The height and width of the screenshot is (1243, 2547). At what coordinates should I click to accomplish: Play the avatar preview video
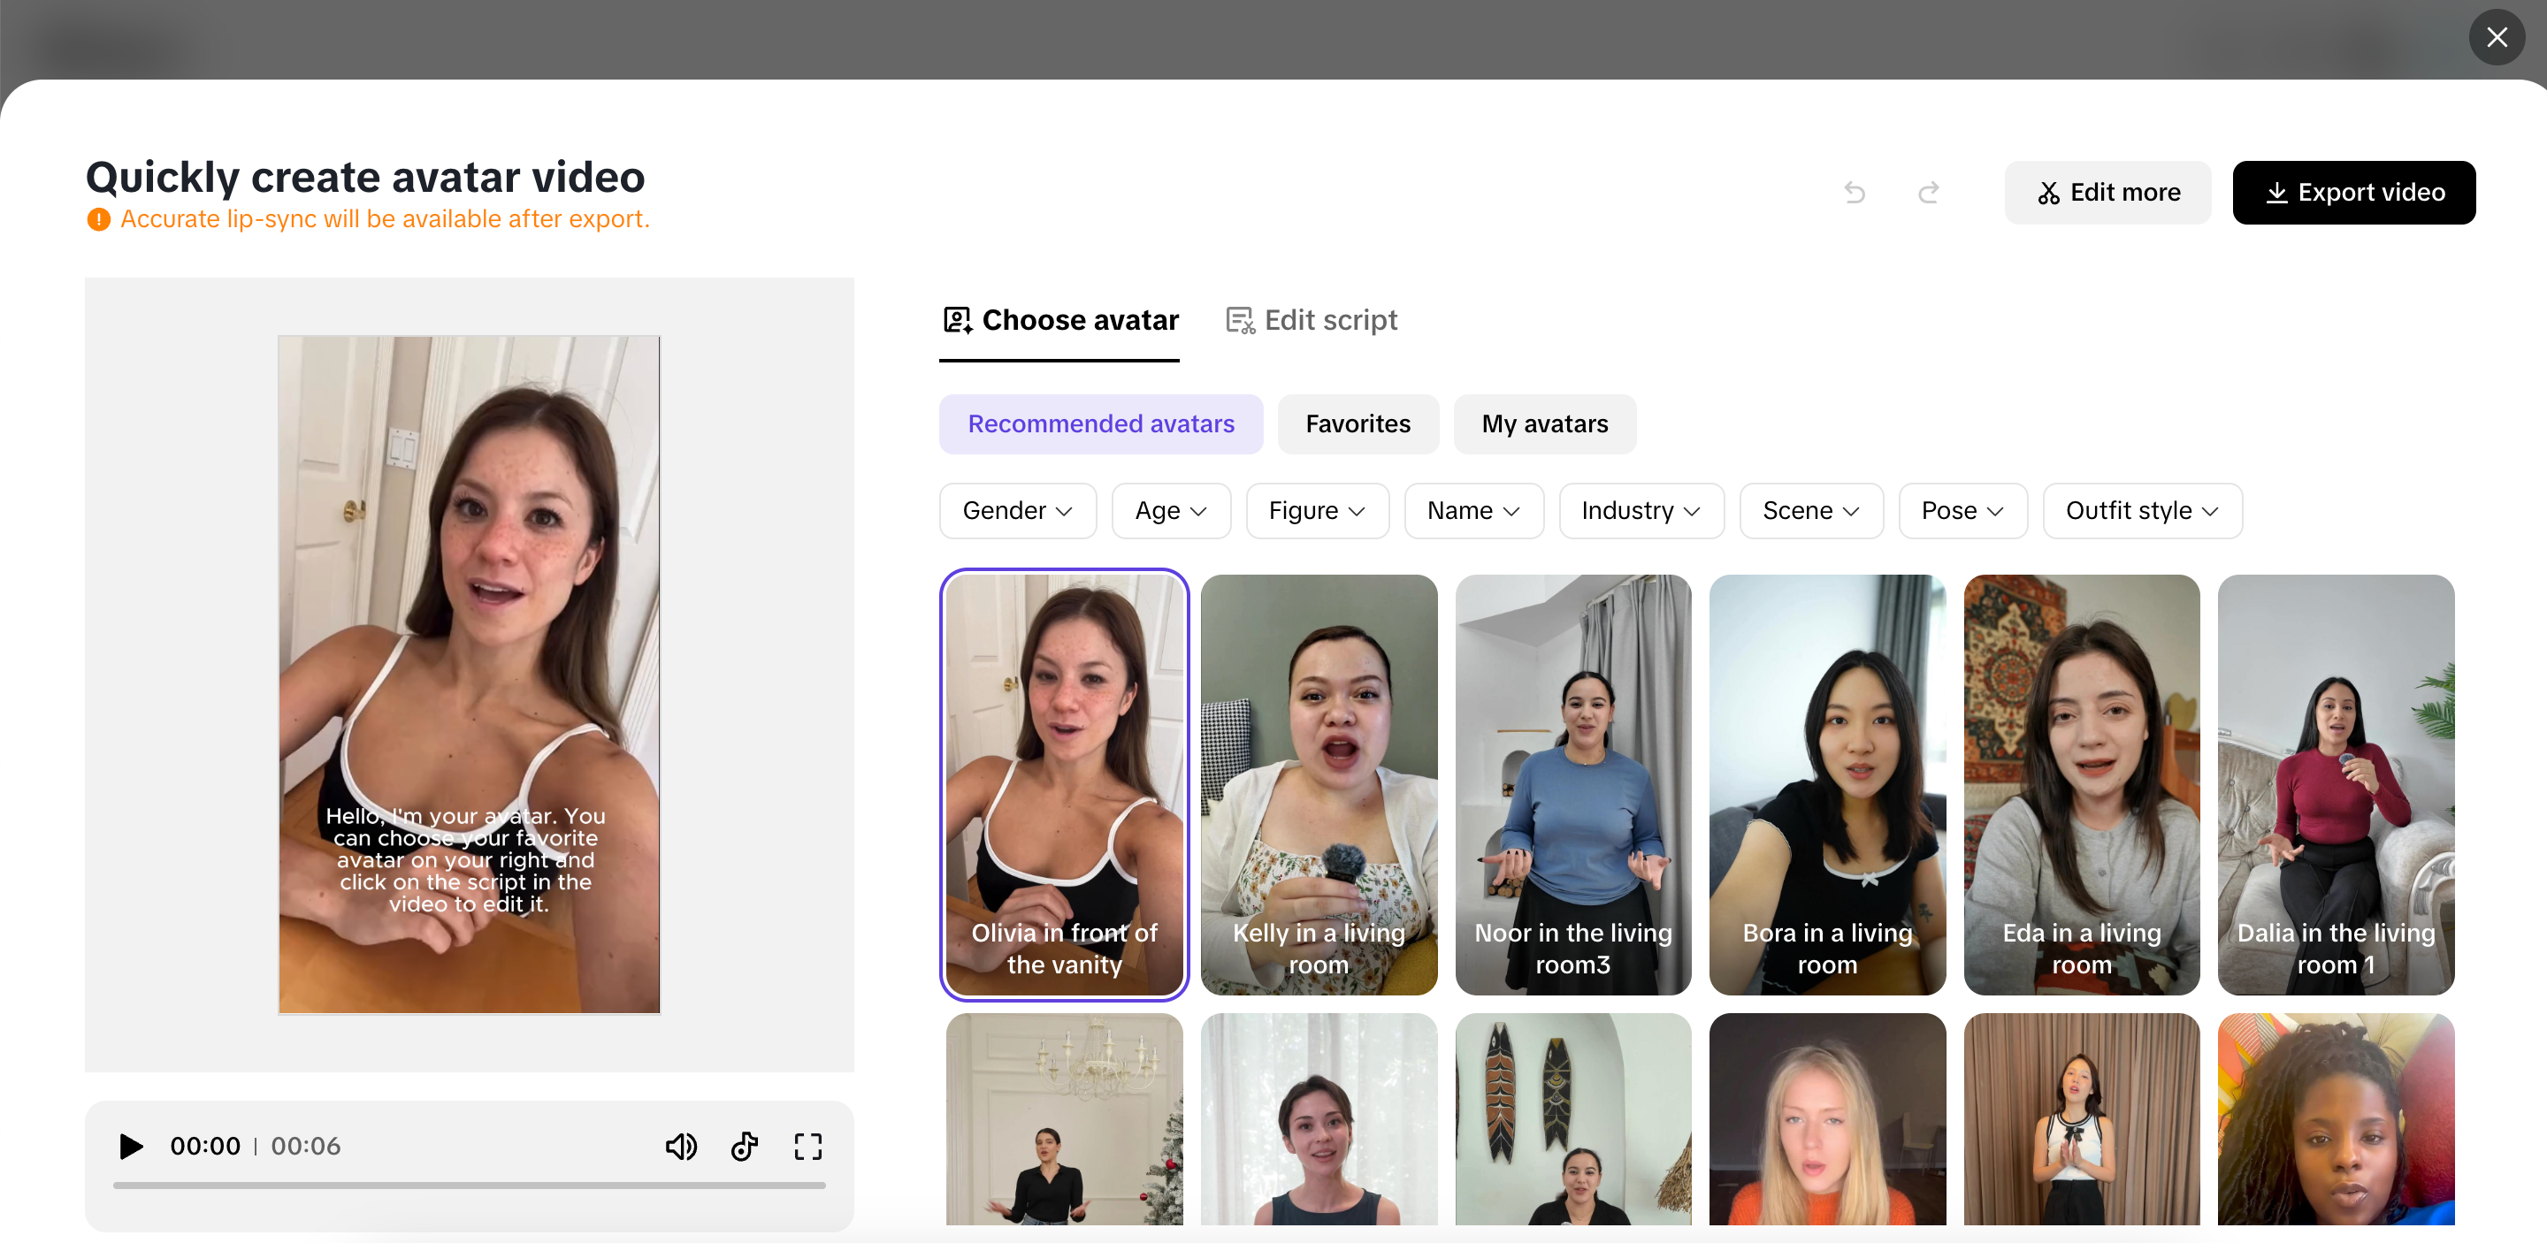tap(131, 1146)
